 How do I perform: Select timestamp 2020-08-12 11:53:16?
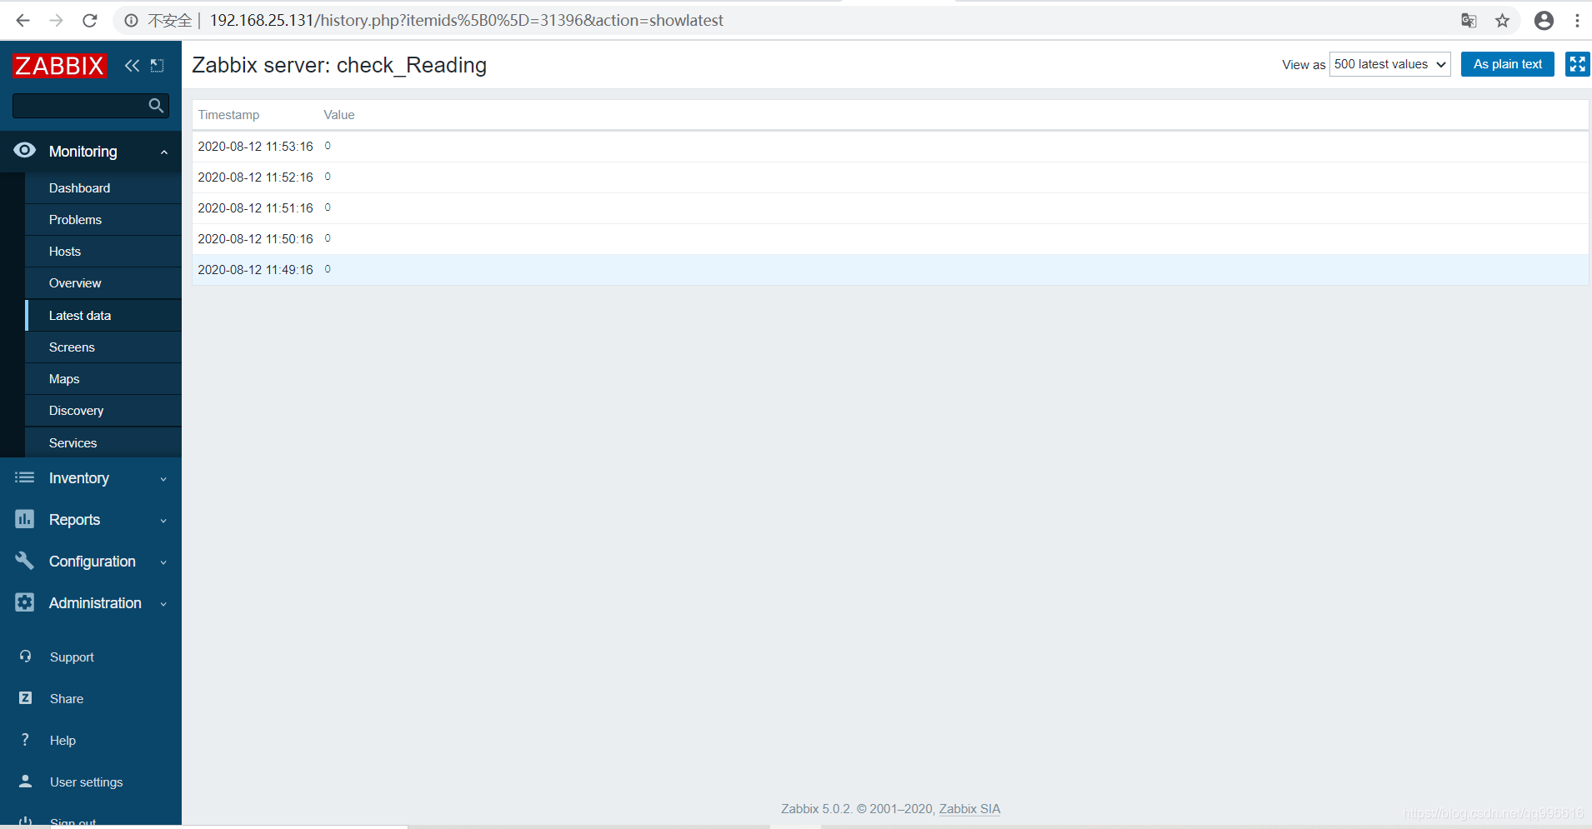click(255, 147)
